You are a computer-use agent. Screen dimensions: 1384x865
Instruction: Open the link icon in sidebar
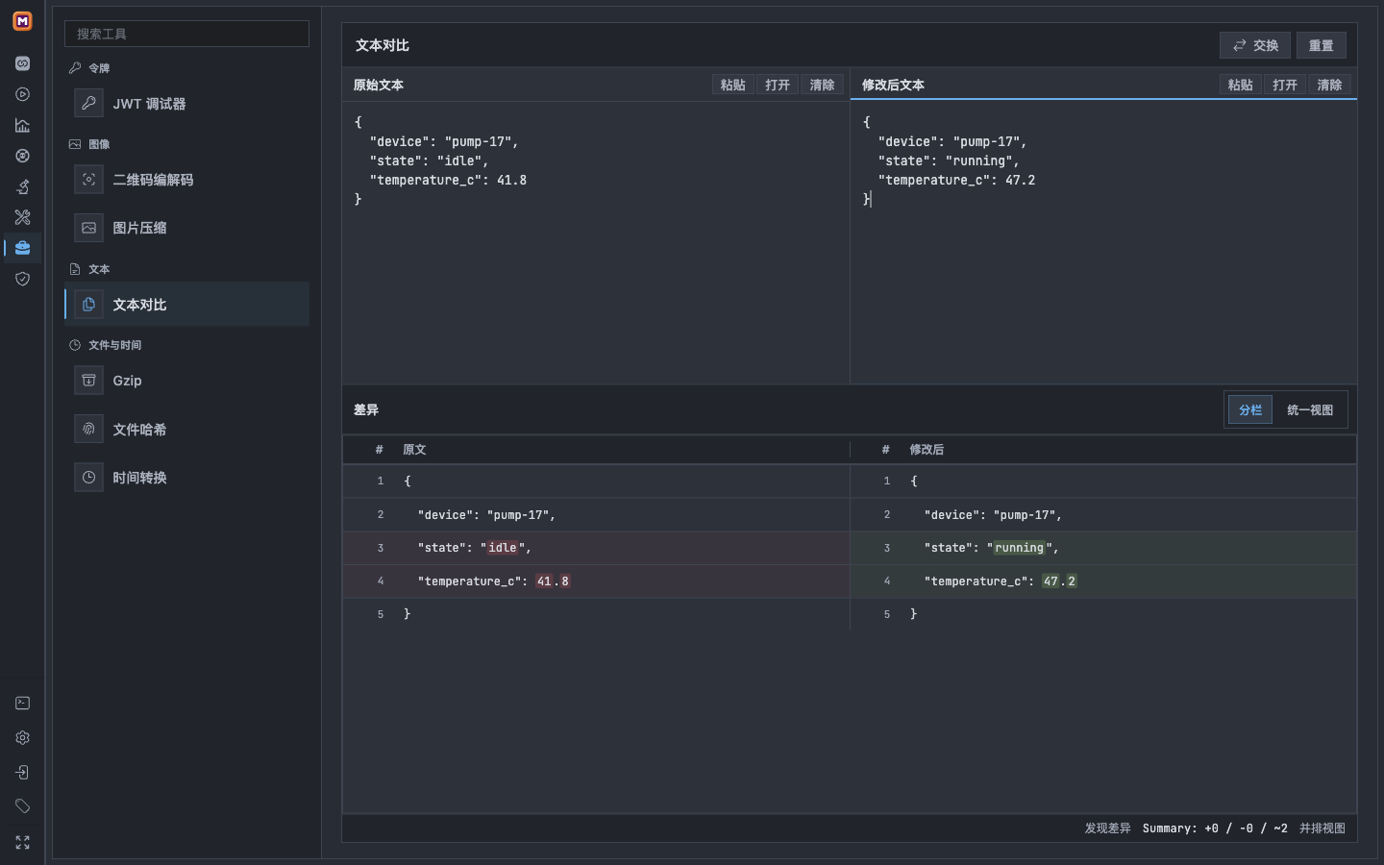coord(22,63)
